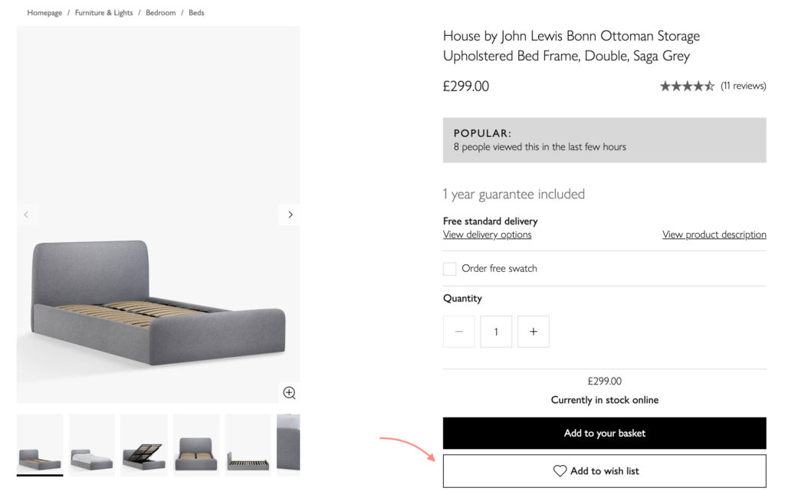Click Add to your basket
Viewport: 785px width, 501px height.
pyautogui.click(x=604, y=433)
